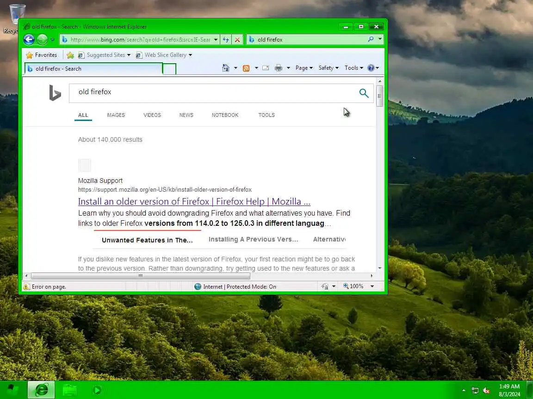Screen dimensions: 533x399
Task: Click horizontal scrollbar left arrow
Action: click(x=26, y=276)
